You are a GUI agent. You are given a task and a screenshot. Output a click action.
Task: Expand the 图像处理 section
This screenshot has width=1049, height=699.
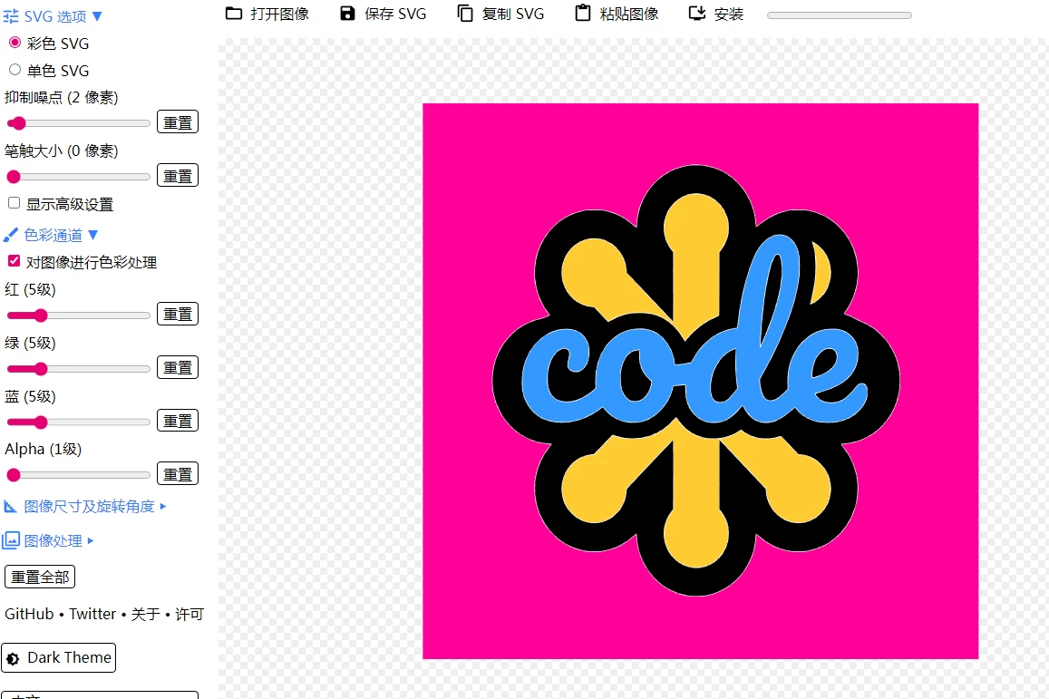pyautogui.click(x=54, y=539)
